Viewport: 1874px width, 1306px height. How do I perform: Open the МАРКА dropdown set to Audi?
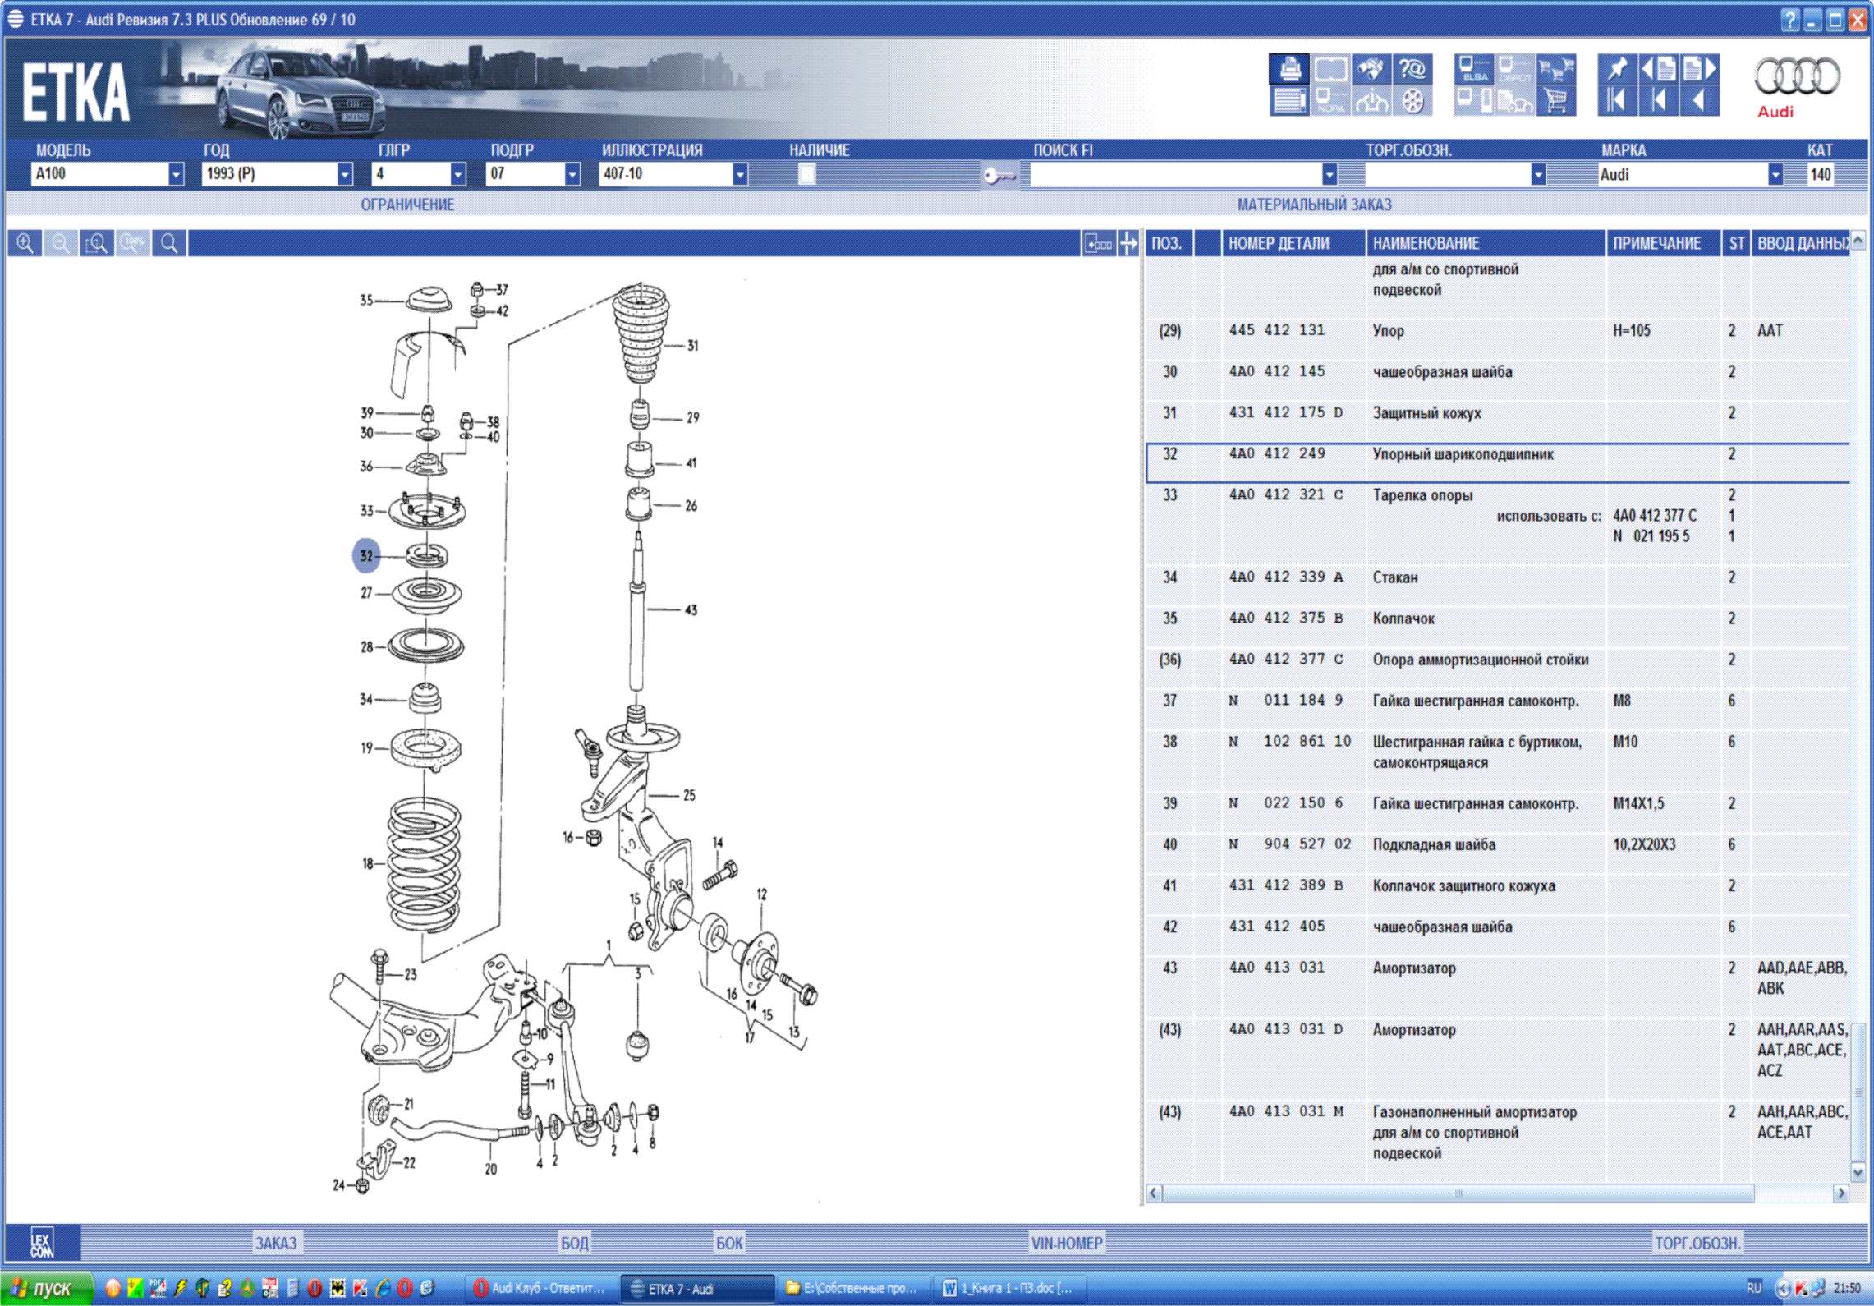click(1775, 175)
